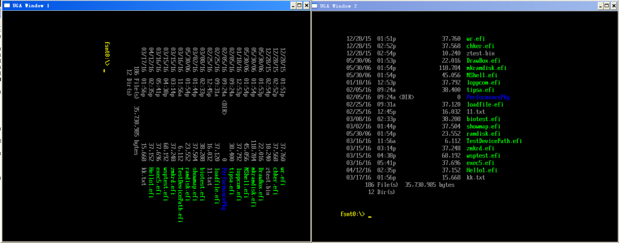Select showmap.efi in UGA Window 2
The height and width of the screenshot is (243, 619).
point(483,127)
